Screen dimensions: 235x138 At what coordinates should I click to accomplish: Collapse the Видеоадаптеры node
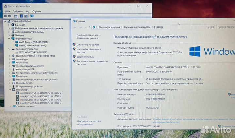pyautogui.click(x=9, y=39)
